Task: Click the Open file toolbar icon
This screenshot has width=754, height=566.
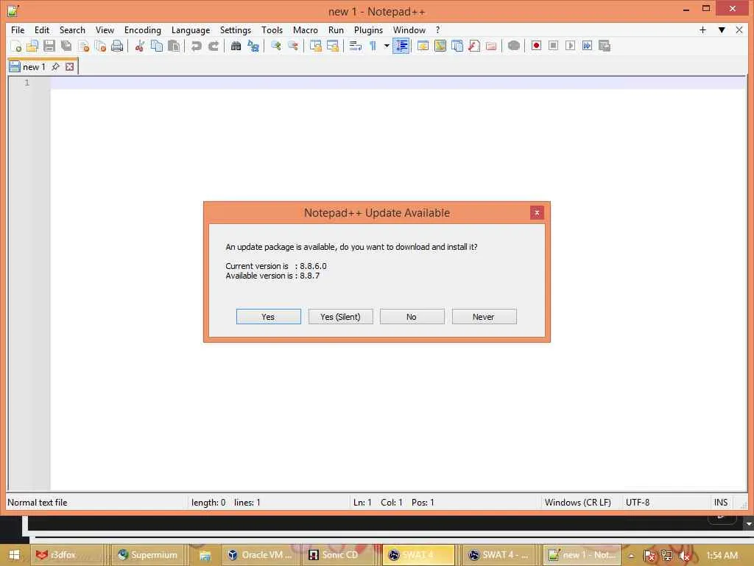Action: [x=32, y=46]
